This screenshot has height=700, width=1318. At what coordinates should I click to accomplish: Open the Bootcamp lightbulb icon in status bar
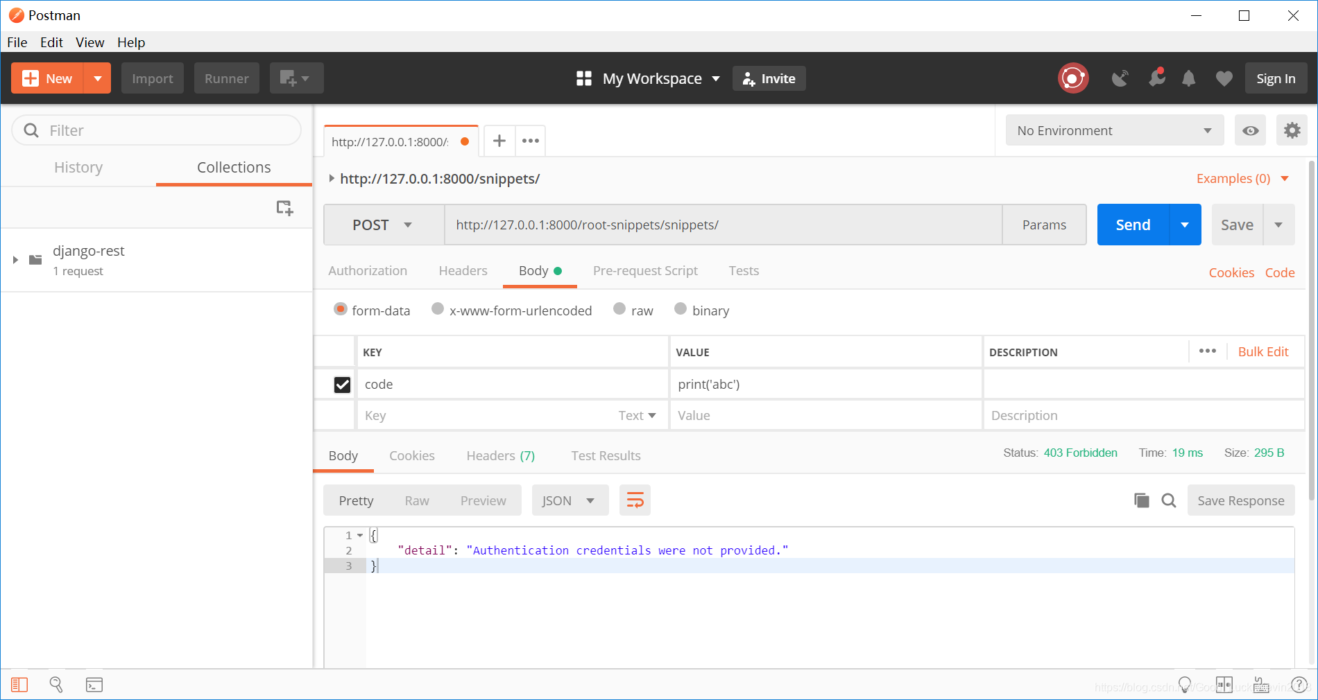(1185, 685)
